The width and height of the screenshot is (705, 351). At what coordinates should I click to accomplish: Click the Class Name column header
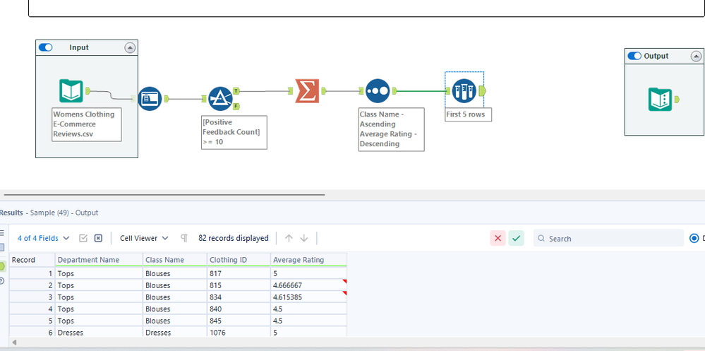coord(175,260)
